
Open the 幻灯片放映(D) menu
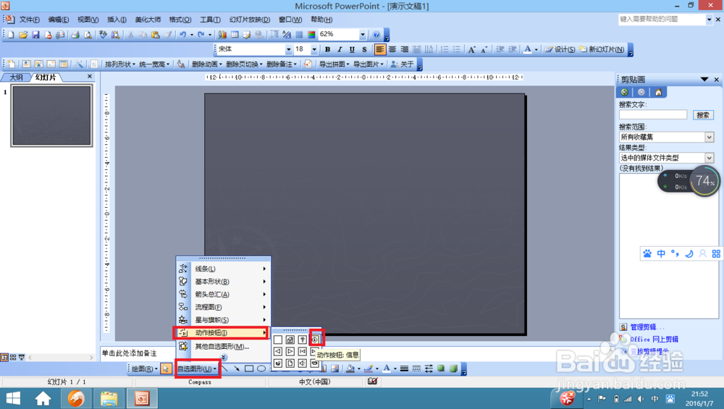click(x=249, y=20)
